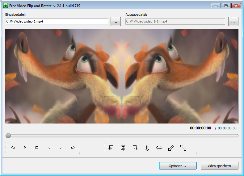Click the Video speichern button

(220, 166)
